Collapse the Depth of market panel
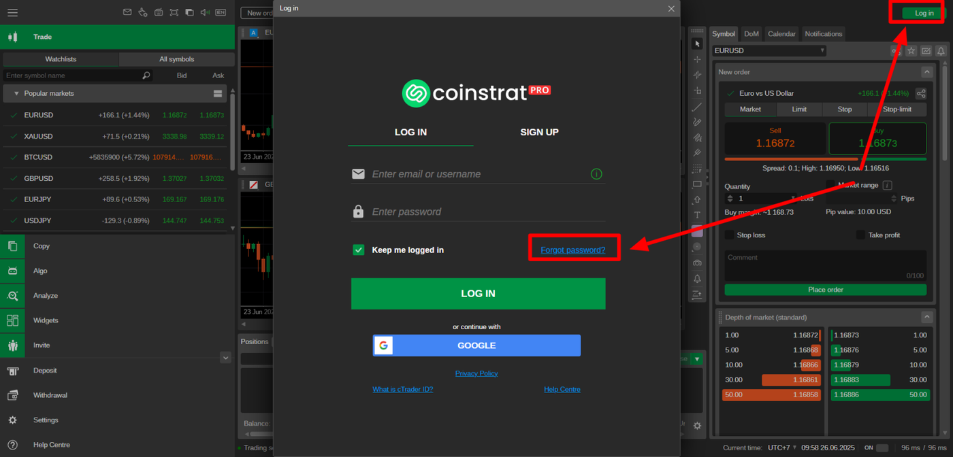The width and height of the screenshot is (953, 457). click(x=926, y=317)
